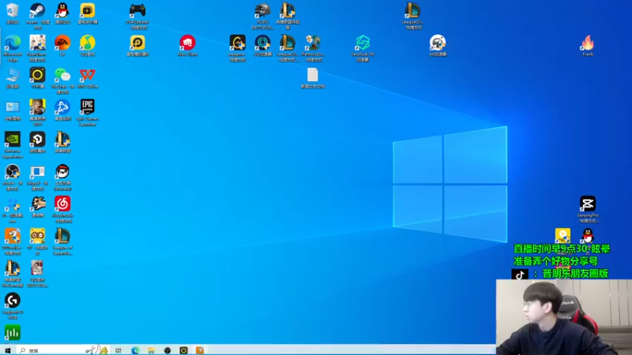
Task: Open the Battle.net shortcut
Action: click(62, 107)
